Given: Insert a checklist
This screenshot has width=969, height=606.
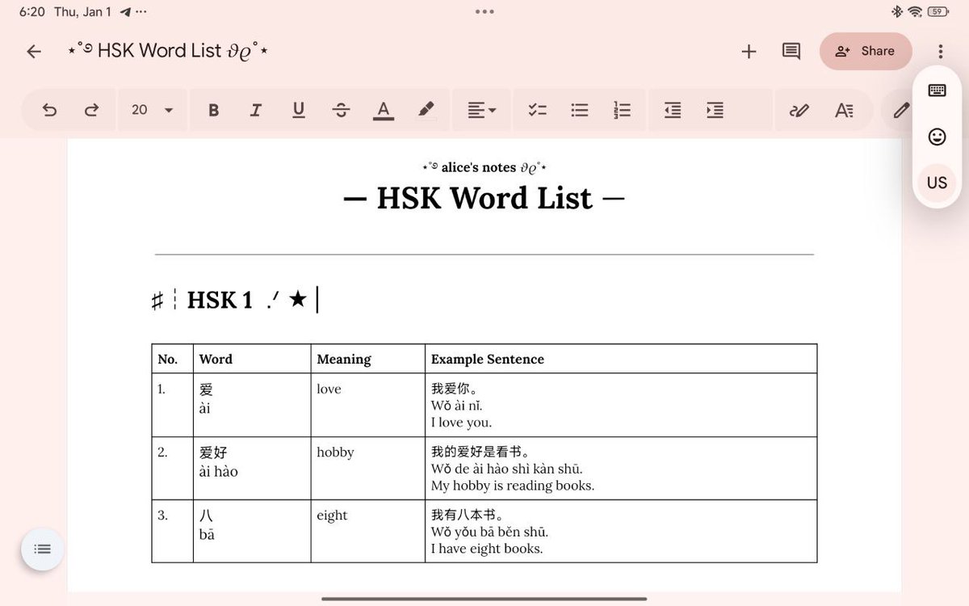Looking at the screenshot, I should pos(537,110).
